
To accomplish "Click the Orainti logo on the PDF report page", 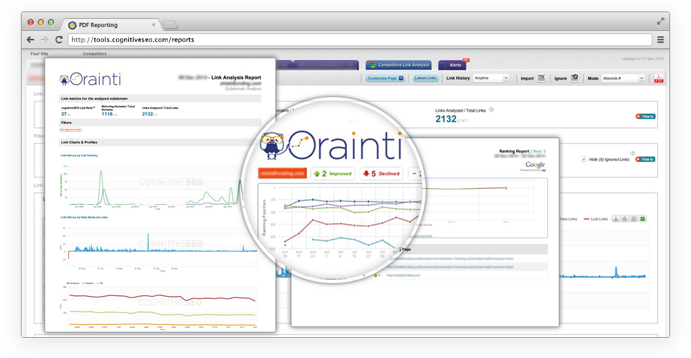I will pos(90,80).
